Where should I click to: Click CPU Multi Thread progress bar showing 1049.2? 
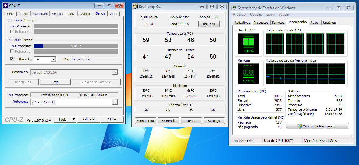76,46
